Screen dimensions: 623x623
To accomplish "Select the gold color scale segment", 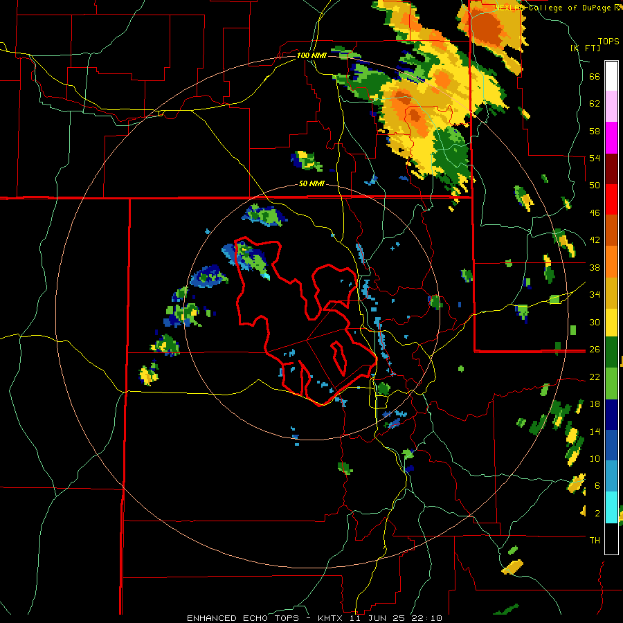I will coord(611,292).
